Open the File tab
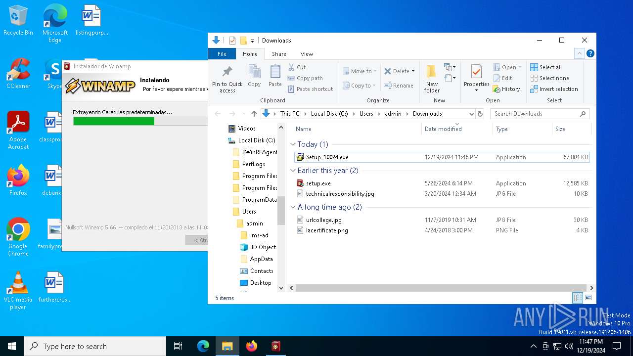 tap(222, 54)
